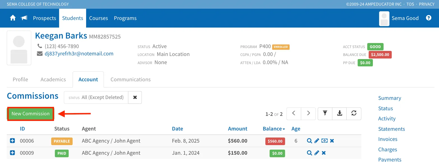Expand row 00006 with plus icon
439x162 pixels.
coord(12,141)
